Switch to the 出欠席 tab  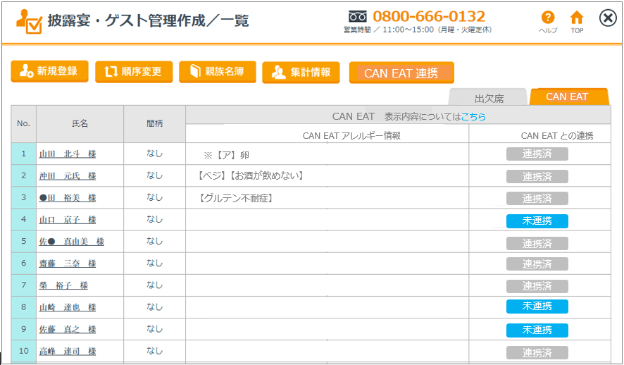click(x=489, y=98)
